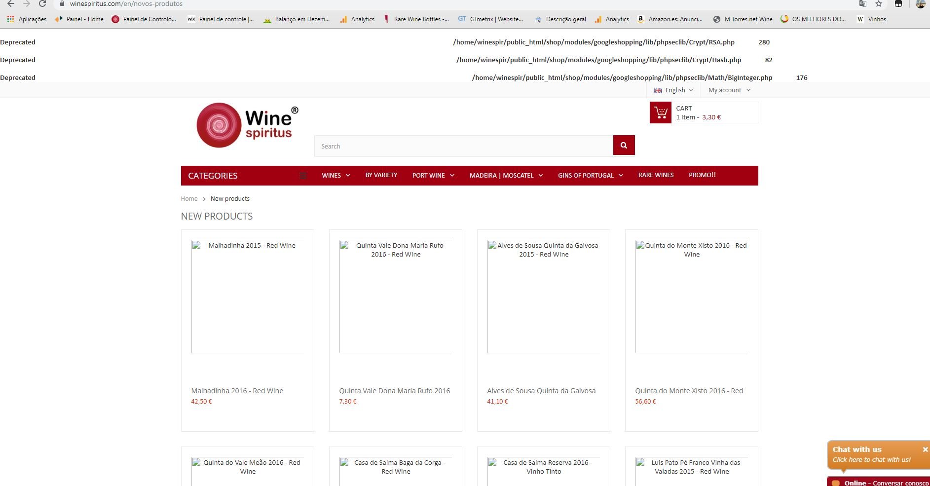Click the padlock icon in the address bar
Viewport: 930px width, 486px height.
62,4
